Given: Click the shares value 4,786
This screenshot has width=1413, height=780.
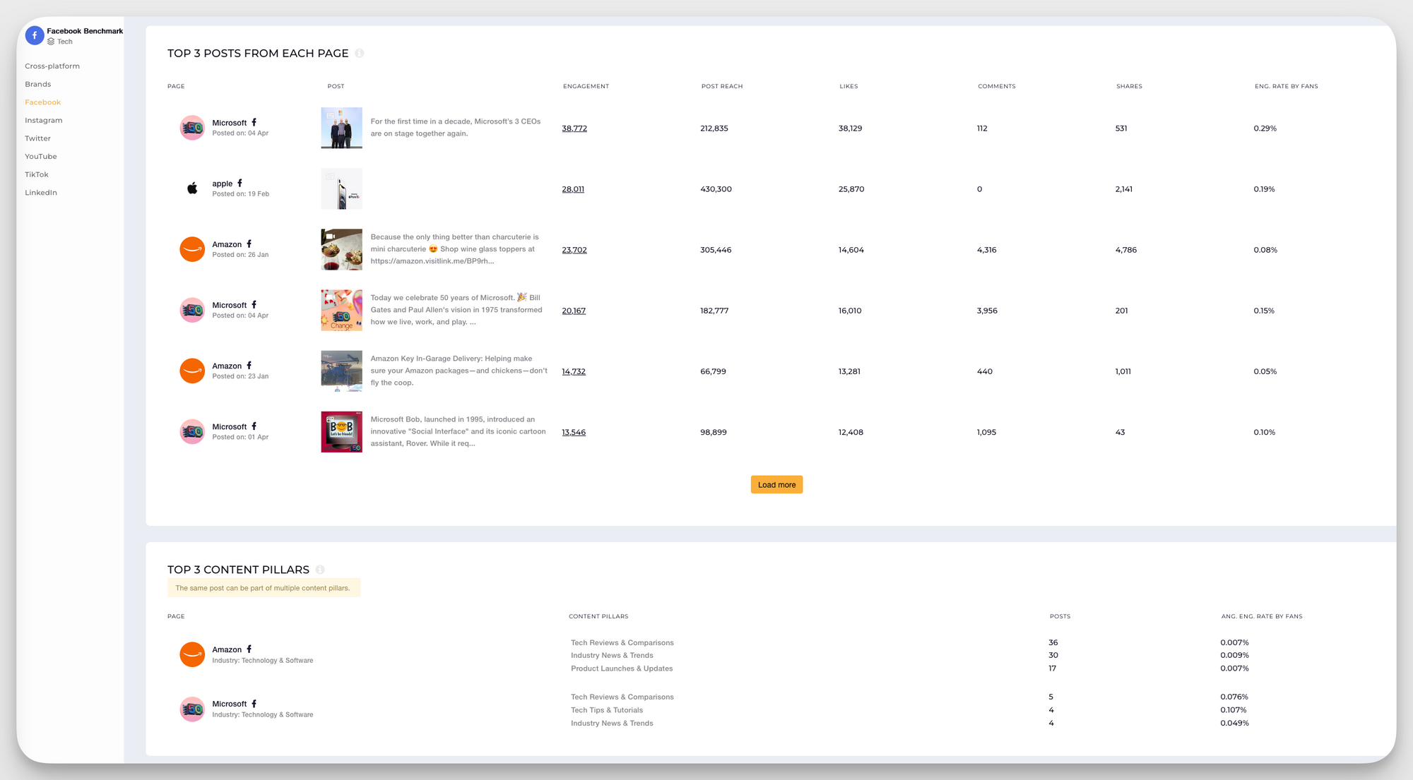Looking at the screenshot, I should [x=1126, y=250].
